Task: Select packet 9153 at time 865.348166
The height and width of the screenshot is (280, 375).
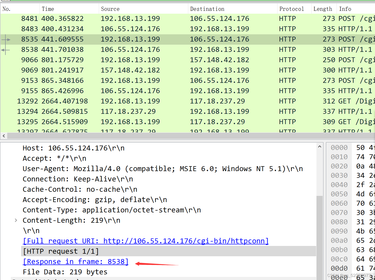Action: 187,81
